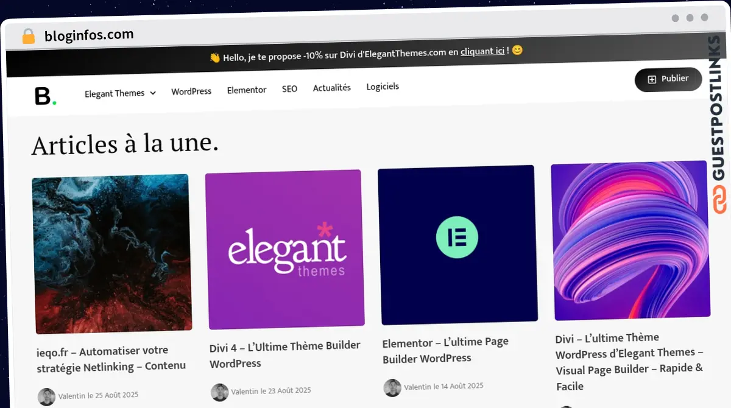Open the Logiciels menu item
Viewport: 731px width, 408px height.
click(x=383, y=86)
